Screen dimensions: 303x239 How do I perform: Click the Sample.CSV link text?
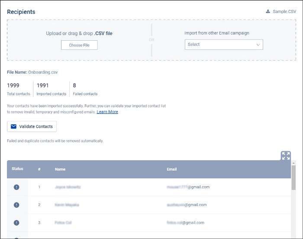284,11
